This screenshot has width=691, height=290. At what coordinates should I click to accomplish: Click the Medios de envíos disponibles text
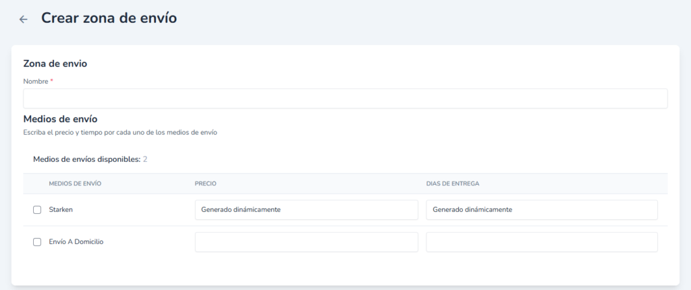click(86, 160)
